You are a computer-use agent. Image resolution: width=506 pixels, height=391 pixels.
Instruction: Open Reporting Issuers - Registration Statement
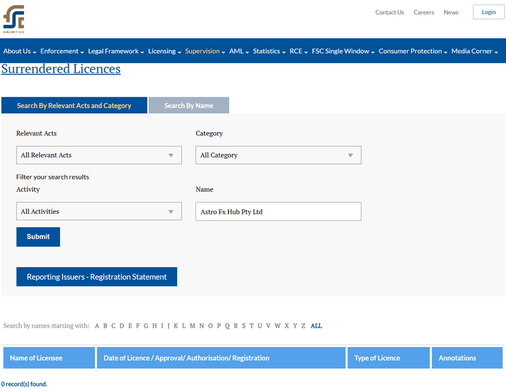click(x=97, y=276)
